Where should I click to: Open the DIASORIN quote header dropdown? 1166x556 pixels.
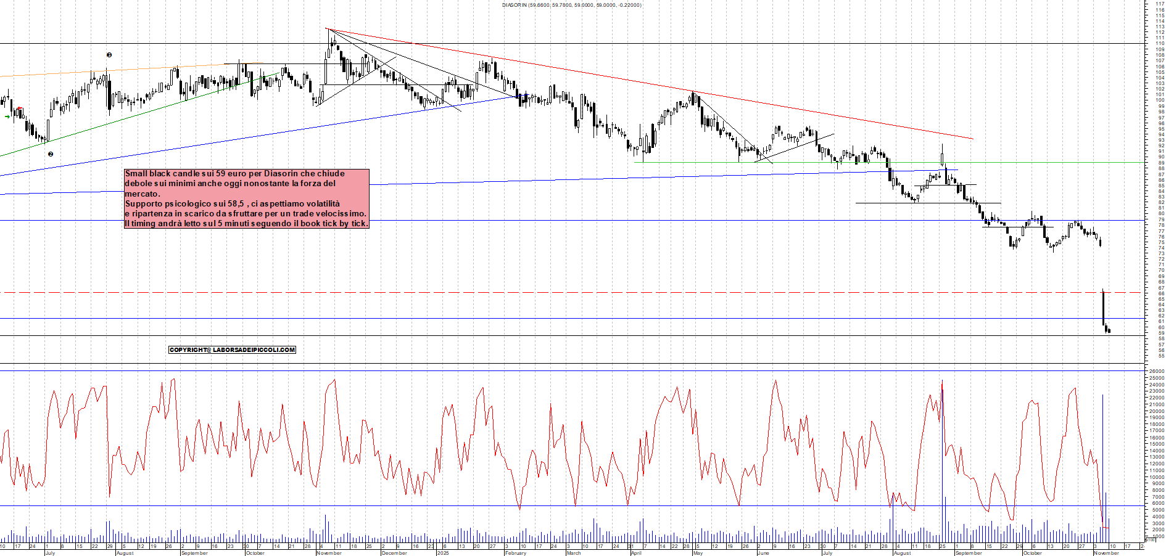[574, 4]
